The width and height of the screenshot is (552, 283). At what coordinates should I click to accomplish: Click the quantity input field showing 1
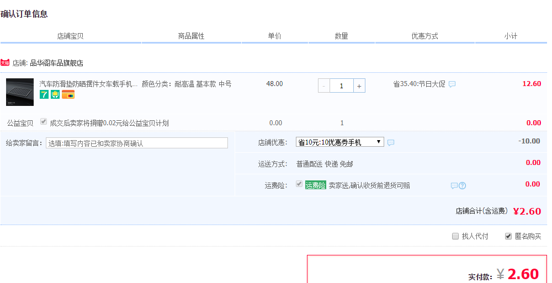[x=342, y=86]
